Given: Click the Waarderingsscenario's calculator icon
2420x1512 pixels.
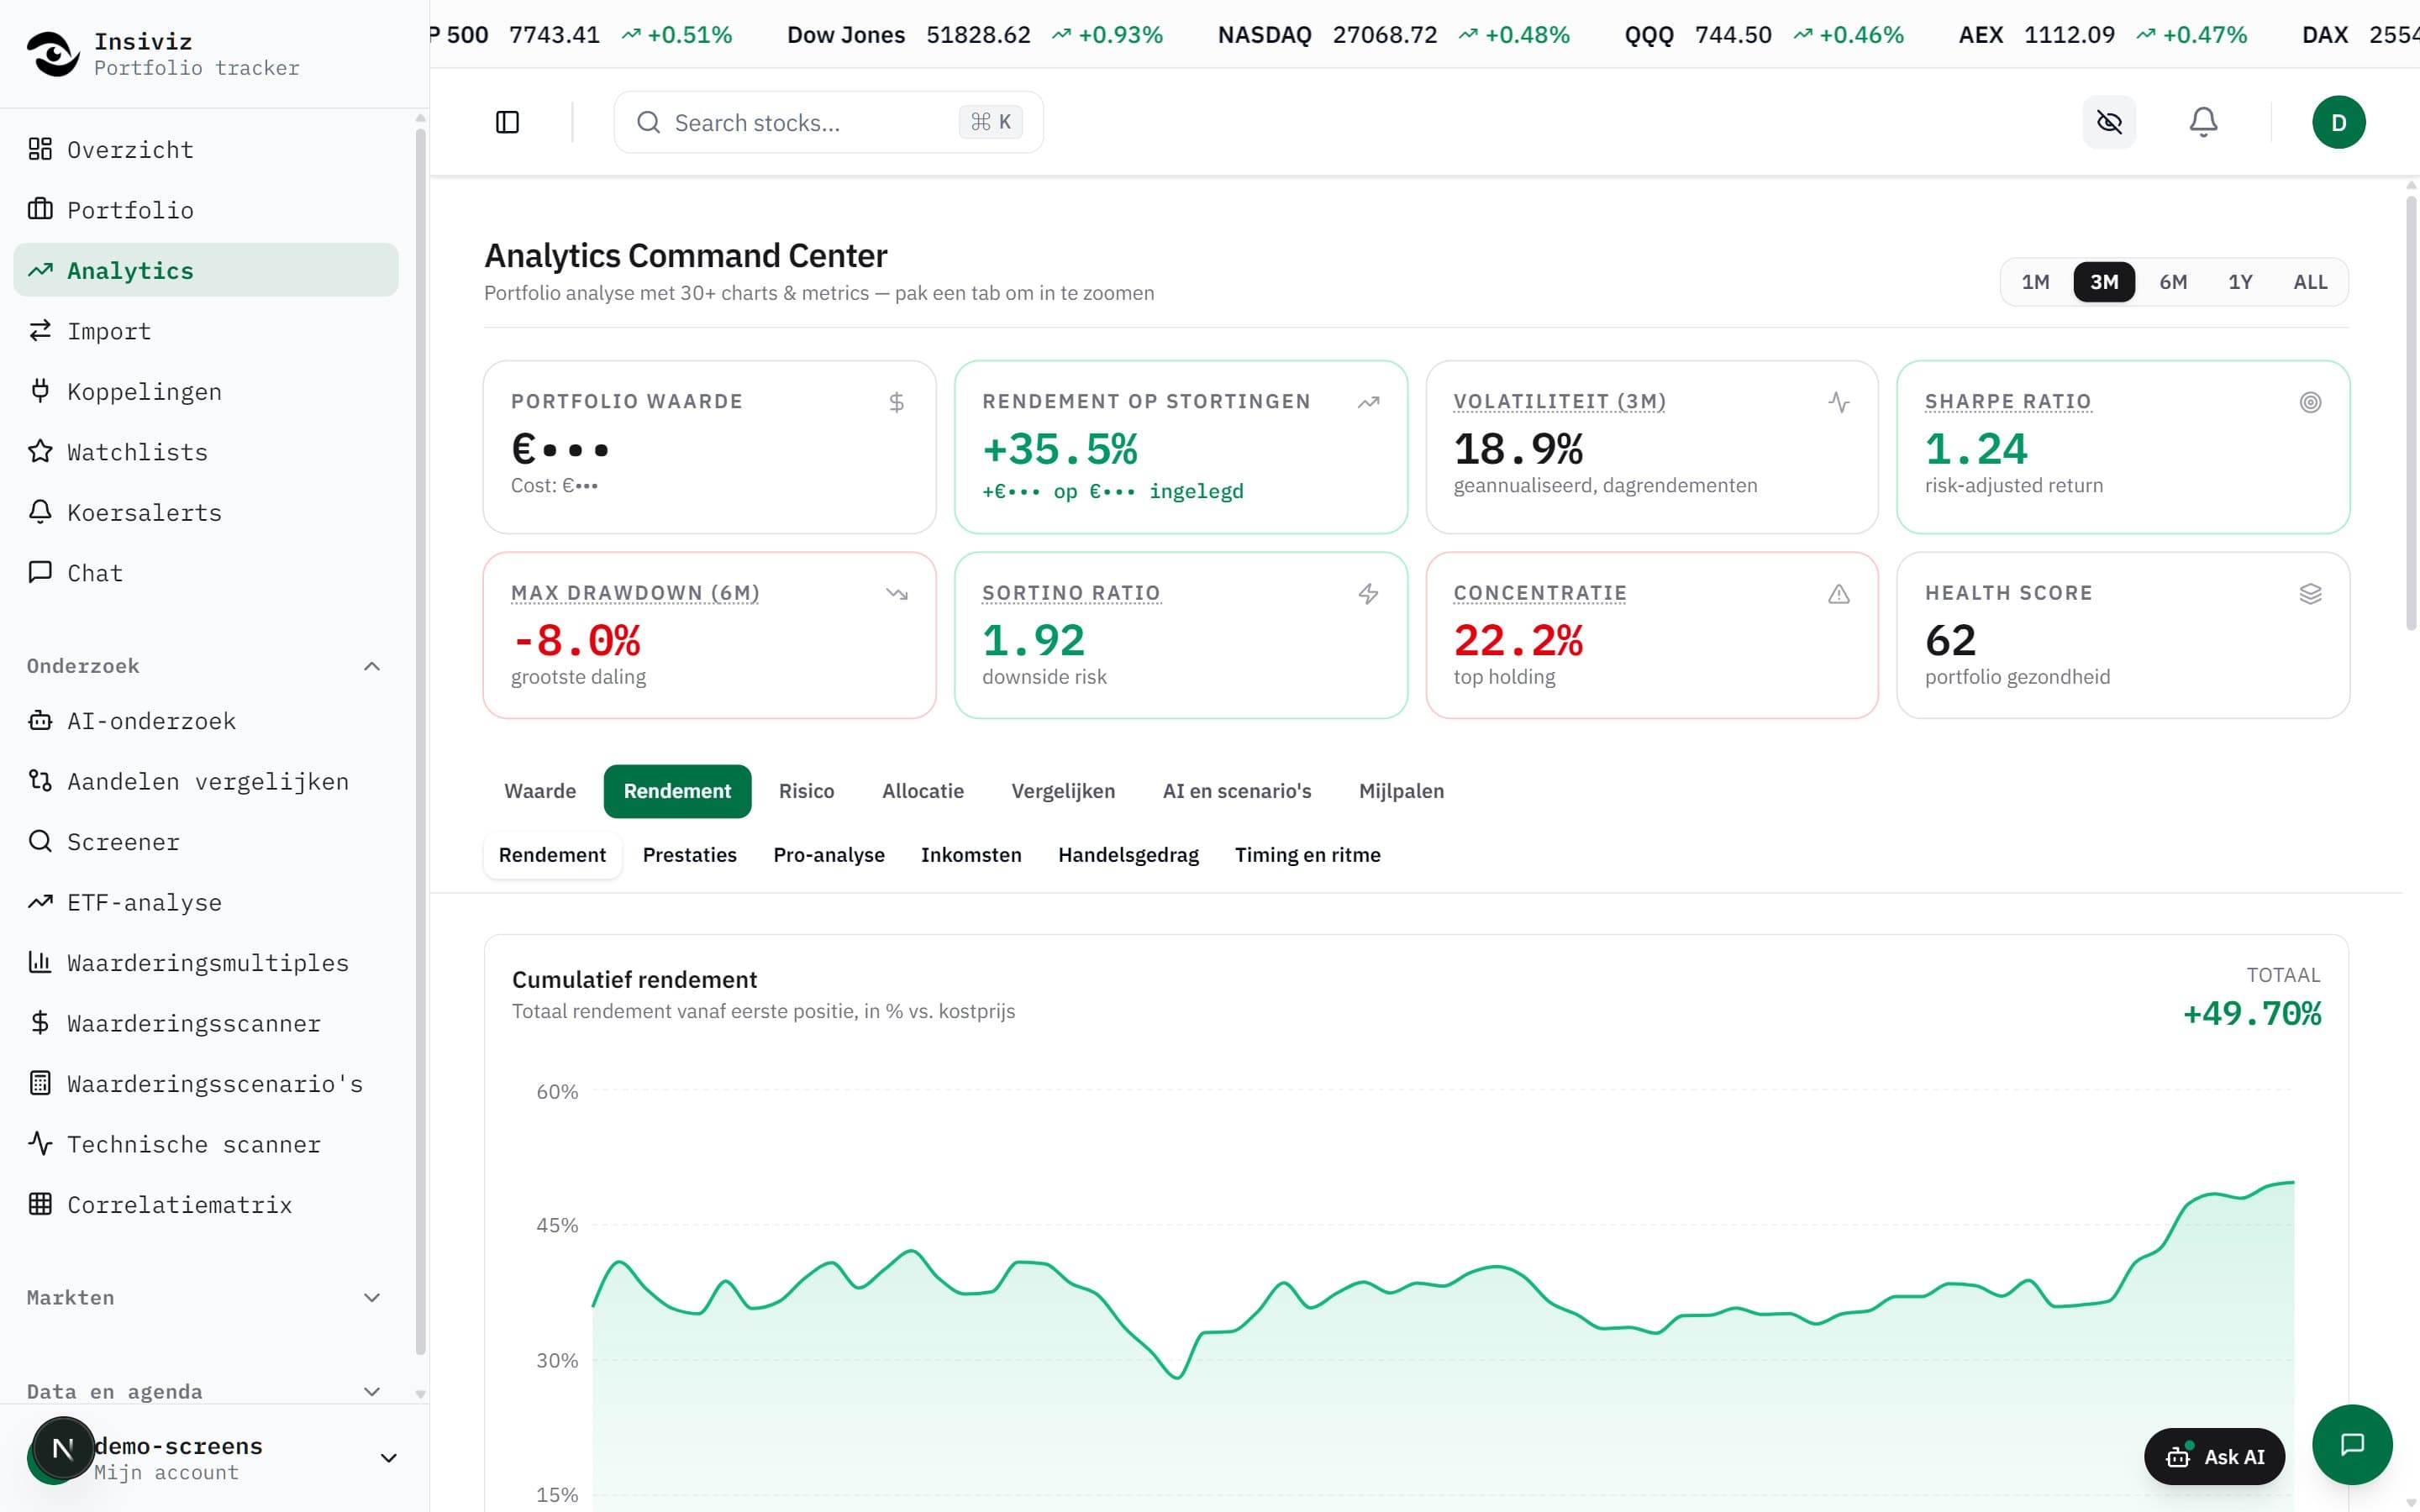Looking at the screenshot, I should (40, 1083).
